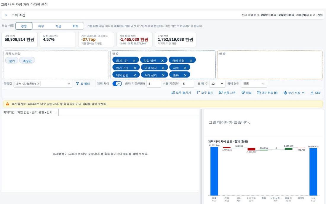Screen dimensions: 326x204
Task: Click the 대여 법인 row axis chip label
Action: [x=122, y=75]
